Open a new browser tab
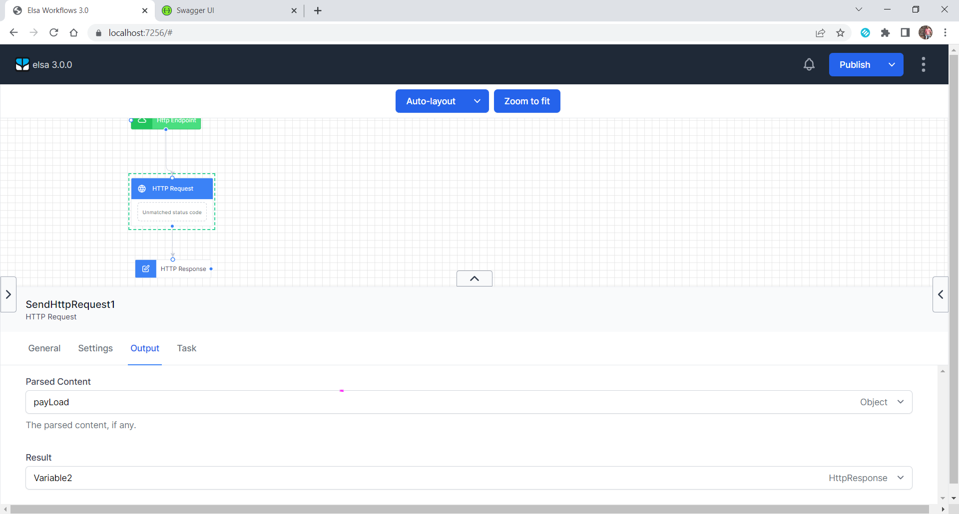Viewport: 959px width, 514px height. pos(318,10)
